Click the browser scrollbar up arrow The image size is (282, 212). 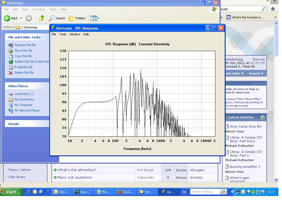click(x=276, y=23)
